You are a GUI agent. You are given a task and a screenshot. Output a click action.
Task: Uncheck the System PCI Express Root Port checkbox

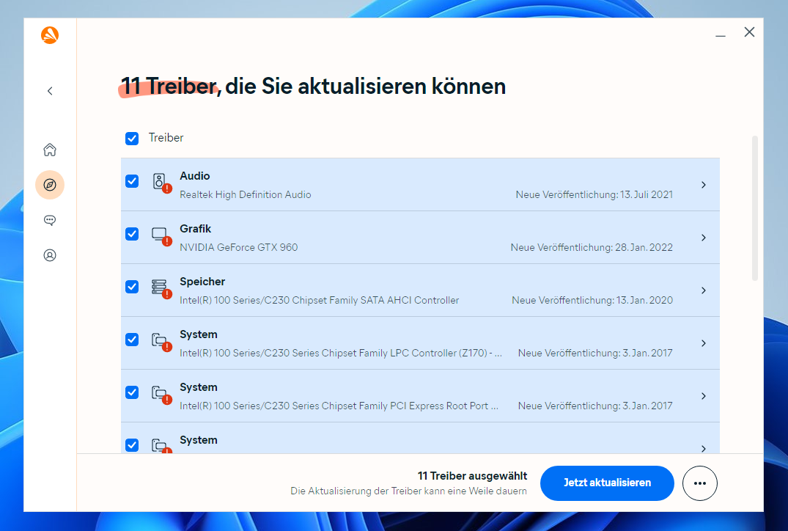pyautogui.click(x=132, y=392)
